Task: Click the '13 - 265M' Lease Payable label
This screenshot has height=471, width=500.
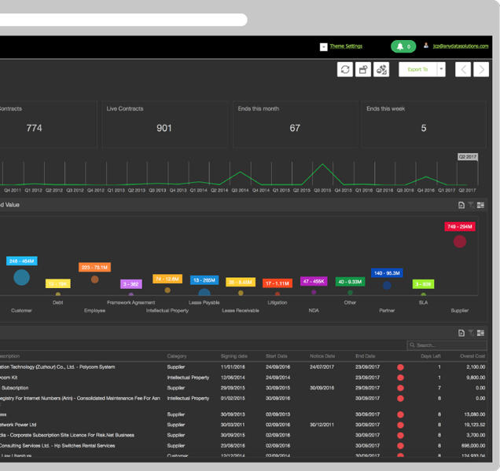Action: (204, 280)
